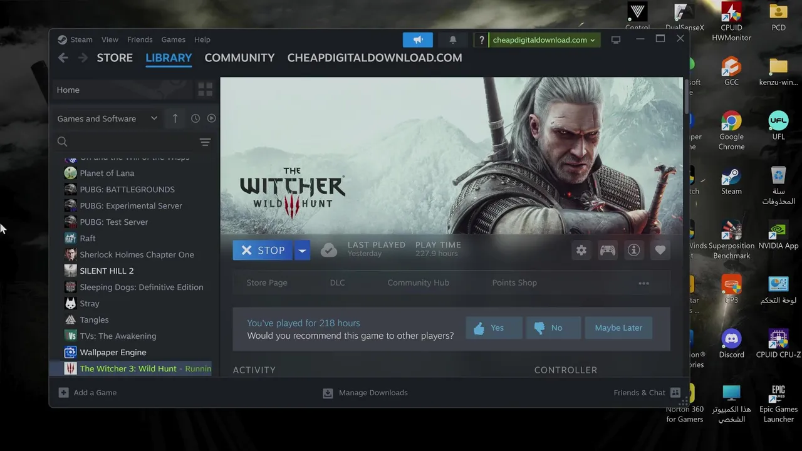Open library filter options icon
Viewport: 802px width, 451px height.
(x=205, y=142)
